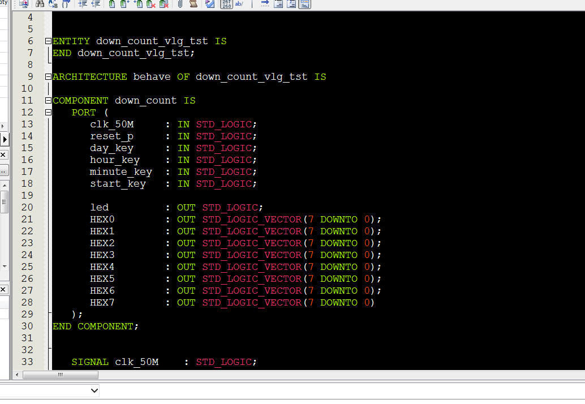Click 'behave' in the ARCHITECTURE line

[152, 77]
